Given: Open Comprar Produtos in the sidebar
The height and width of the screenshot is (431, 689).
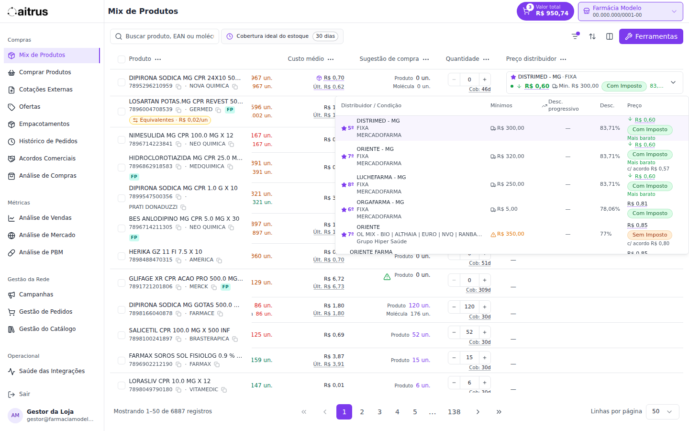Looking at the screenshot, I should (x=52, y=72).
